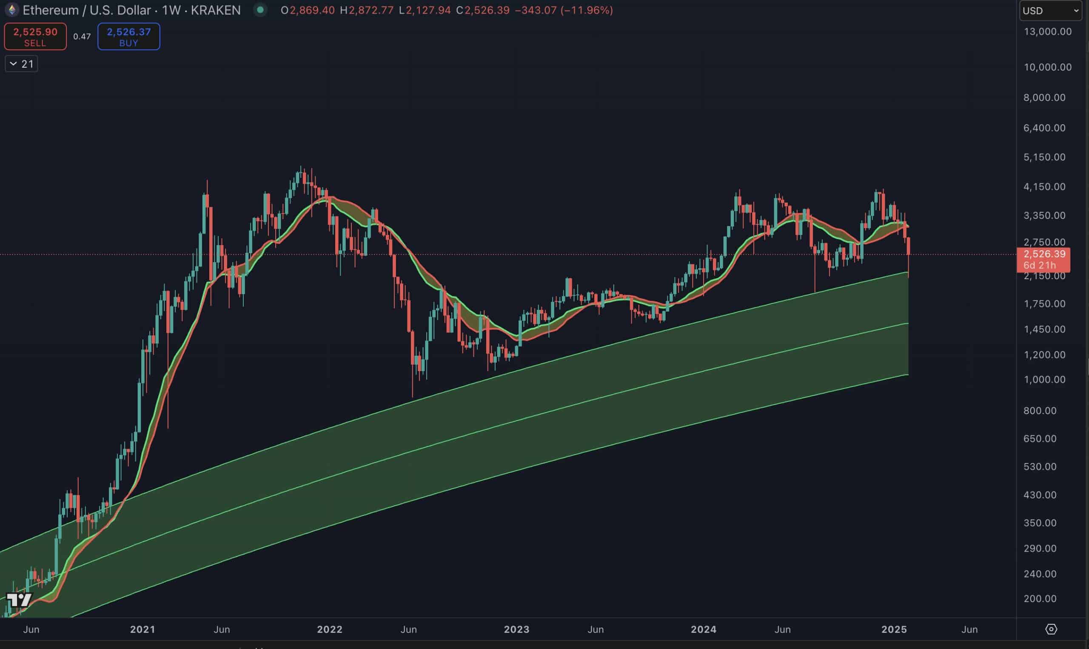
Task: Click the green market status dot
Action: point(260,10)
